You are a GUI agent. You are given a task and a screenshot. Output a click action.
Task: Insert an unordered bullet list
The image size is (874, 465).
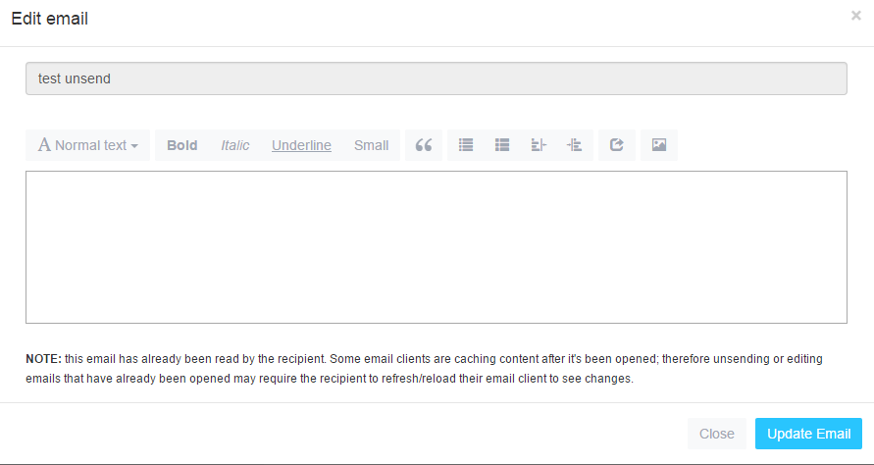point(466,145)
